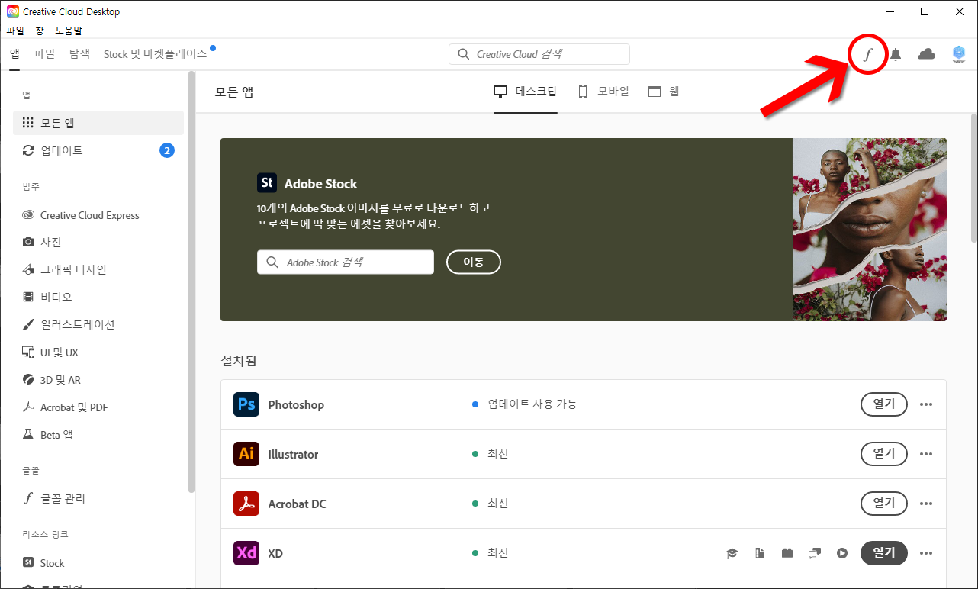The height and width of the screenshot is (589, 978).
Task: Open 업데이트 in sidebar
Action: 98,150
